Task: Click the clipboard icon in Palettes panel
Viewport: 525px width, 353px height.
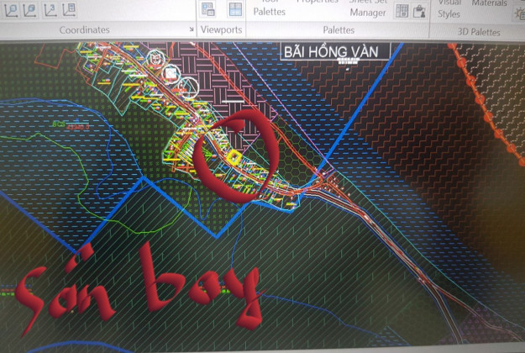Action: (418, 10)
